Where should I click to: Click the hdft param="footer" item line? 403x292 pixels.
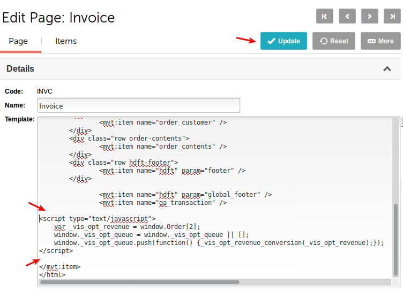point(173,171)
